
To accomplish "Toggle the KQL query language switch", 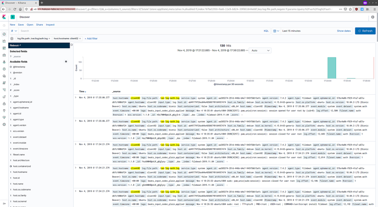I will pyautogui.click(x=266, y=31).
